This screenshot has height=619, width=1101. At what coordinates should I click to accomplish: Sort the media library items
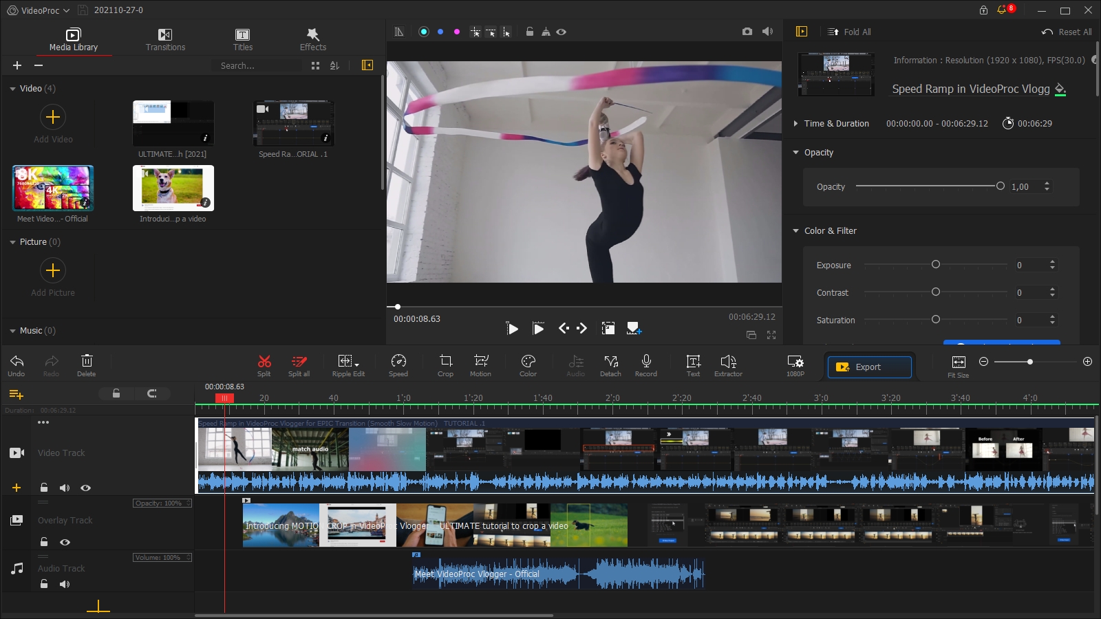[x=334, y=65]
